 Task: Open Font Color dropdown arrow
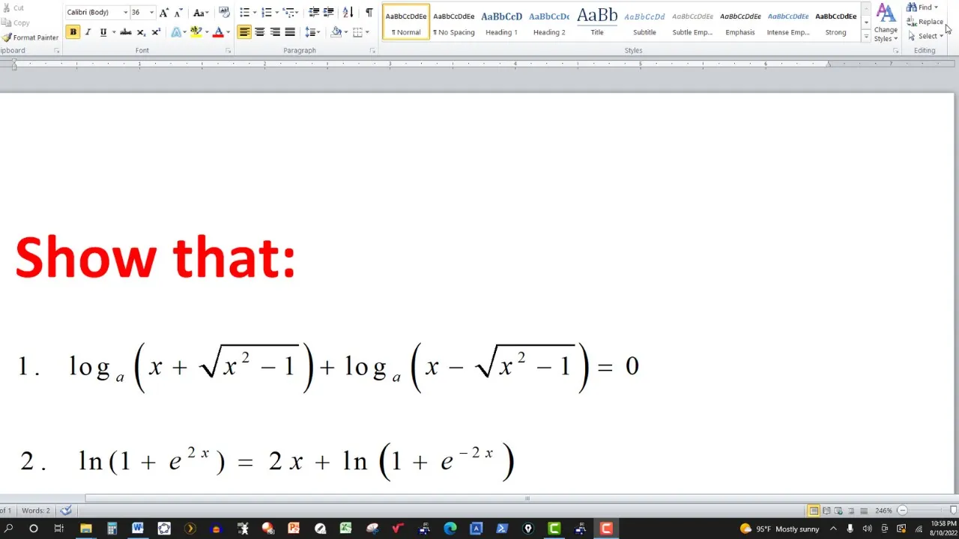point(228,32)
